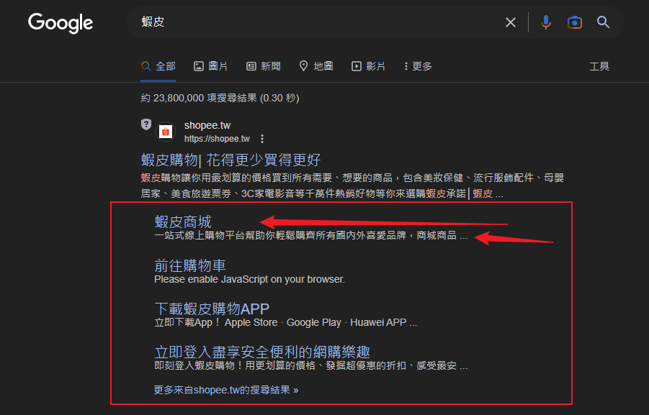Open 蝦皮購物| 花得更少買得更好 result
The width and height of the screenshot is (649, 415).
click(230, 160)
